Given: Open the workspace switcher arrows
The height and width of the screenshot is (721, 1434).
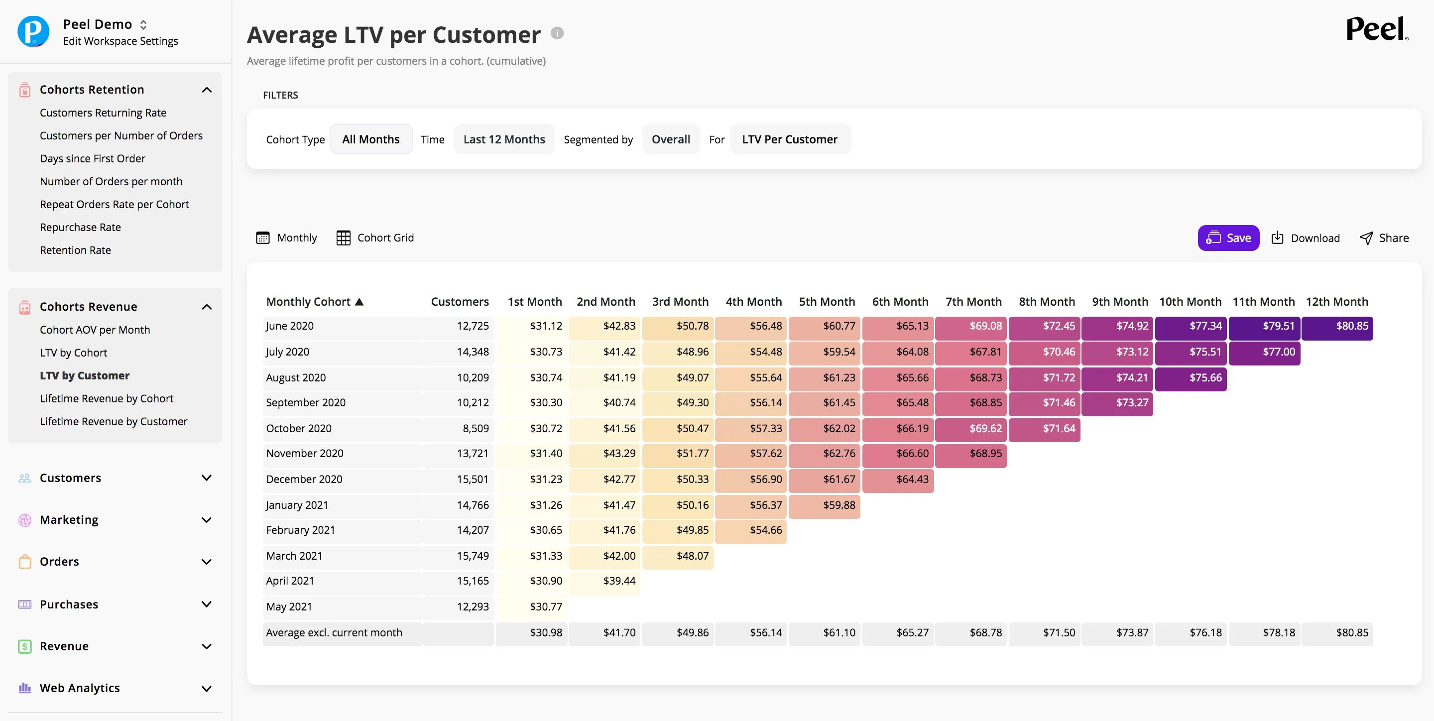Looking at the screenshot, I should (x=143, y=24).
